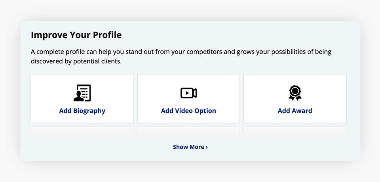Image resolution: width=380 pixels, height=182 pixels.
Task: Expand the list using the Show More chevron
Action: click(x=207, y=147)
